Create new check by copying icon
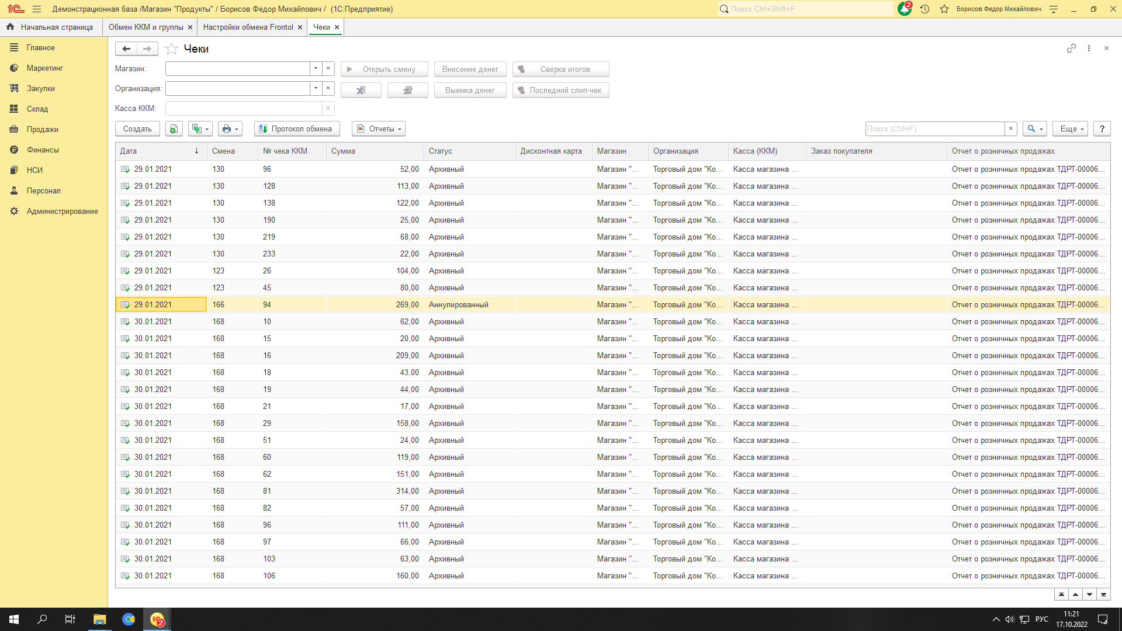Screen dimensions: 1122x631 (174, 129)
